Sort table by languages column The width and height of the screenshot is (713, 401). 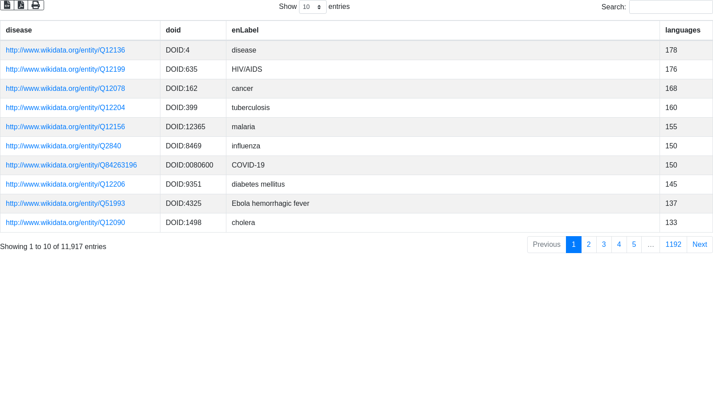point(686,30)
